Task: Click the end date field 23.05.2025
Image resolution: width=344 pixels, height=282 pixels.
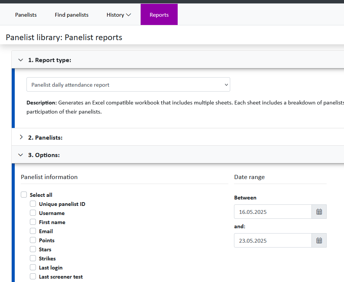Action: 273,240
